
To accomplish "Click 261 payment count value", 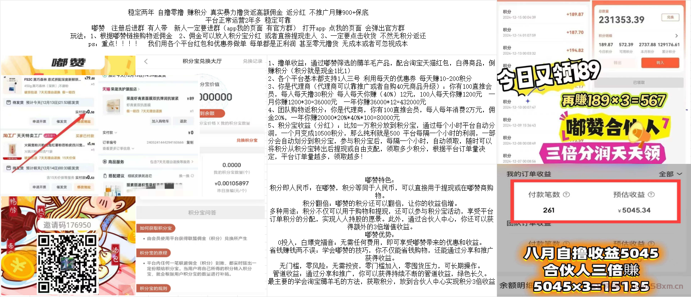I will (549, 210).
